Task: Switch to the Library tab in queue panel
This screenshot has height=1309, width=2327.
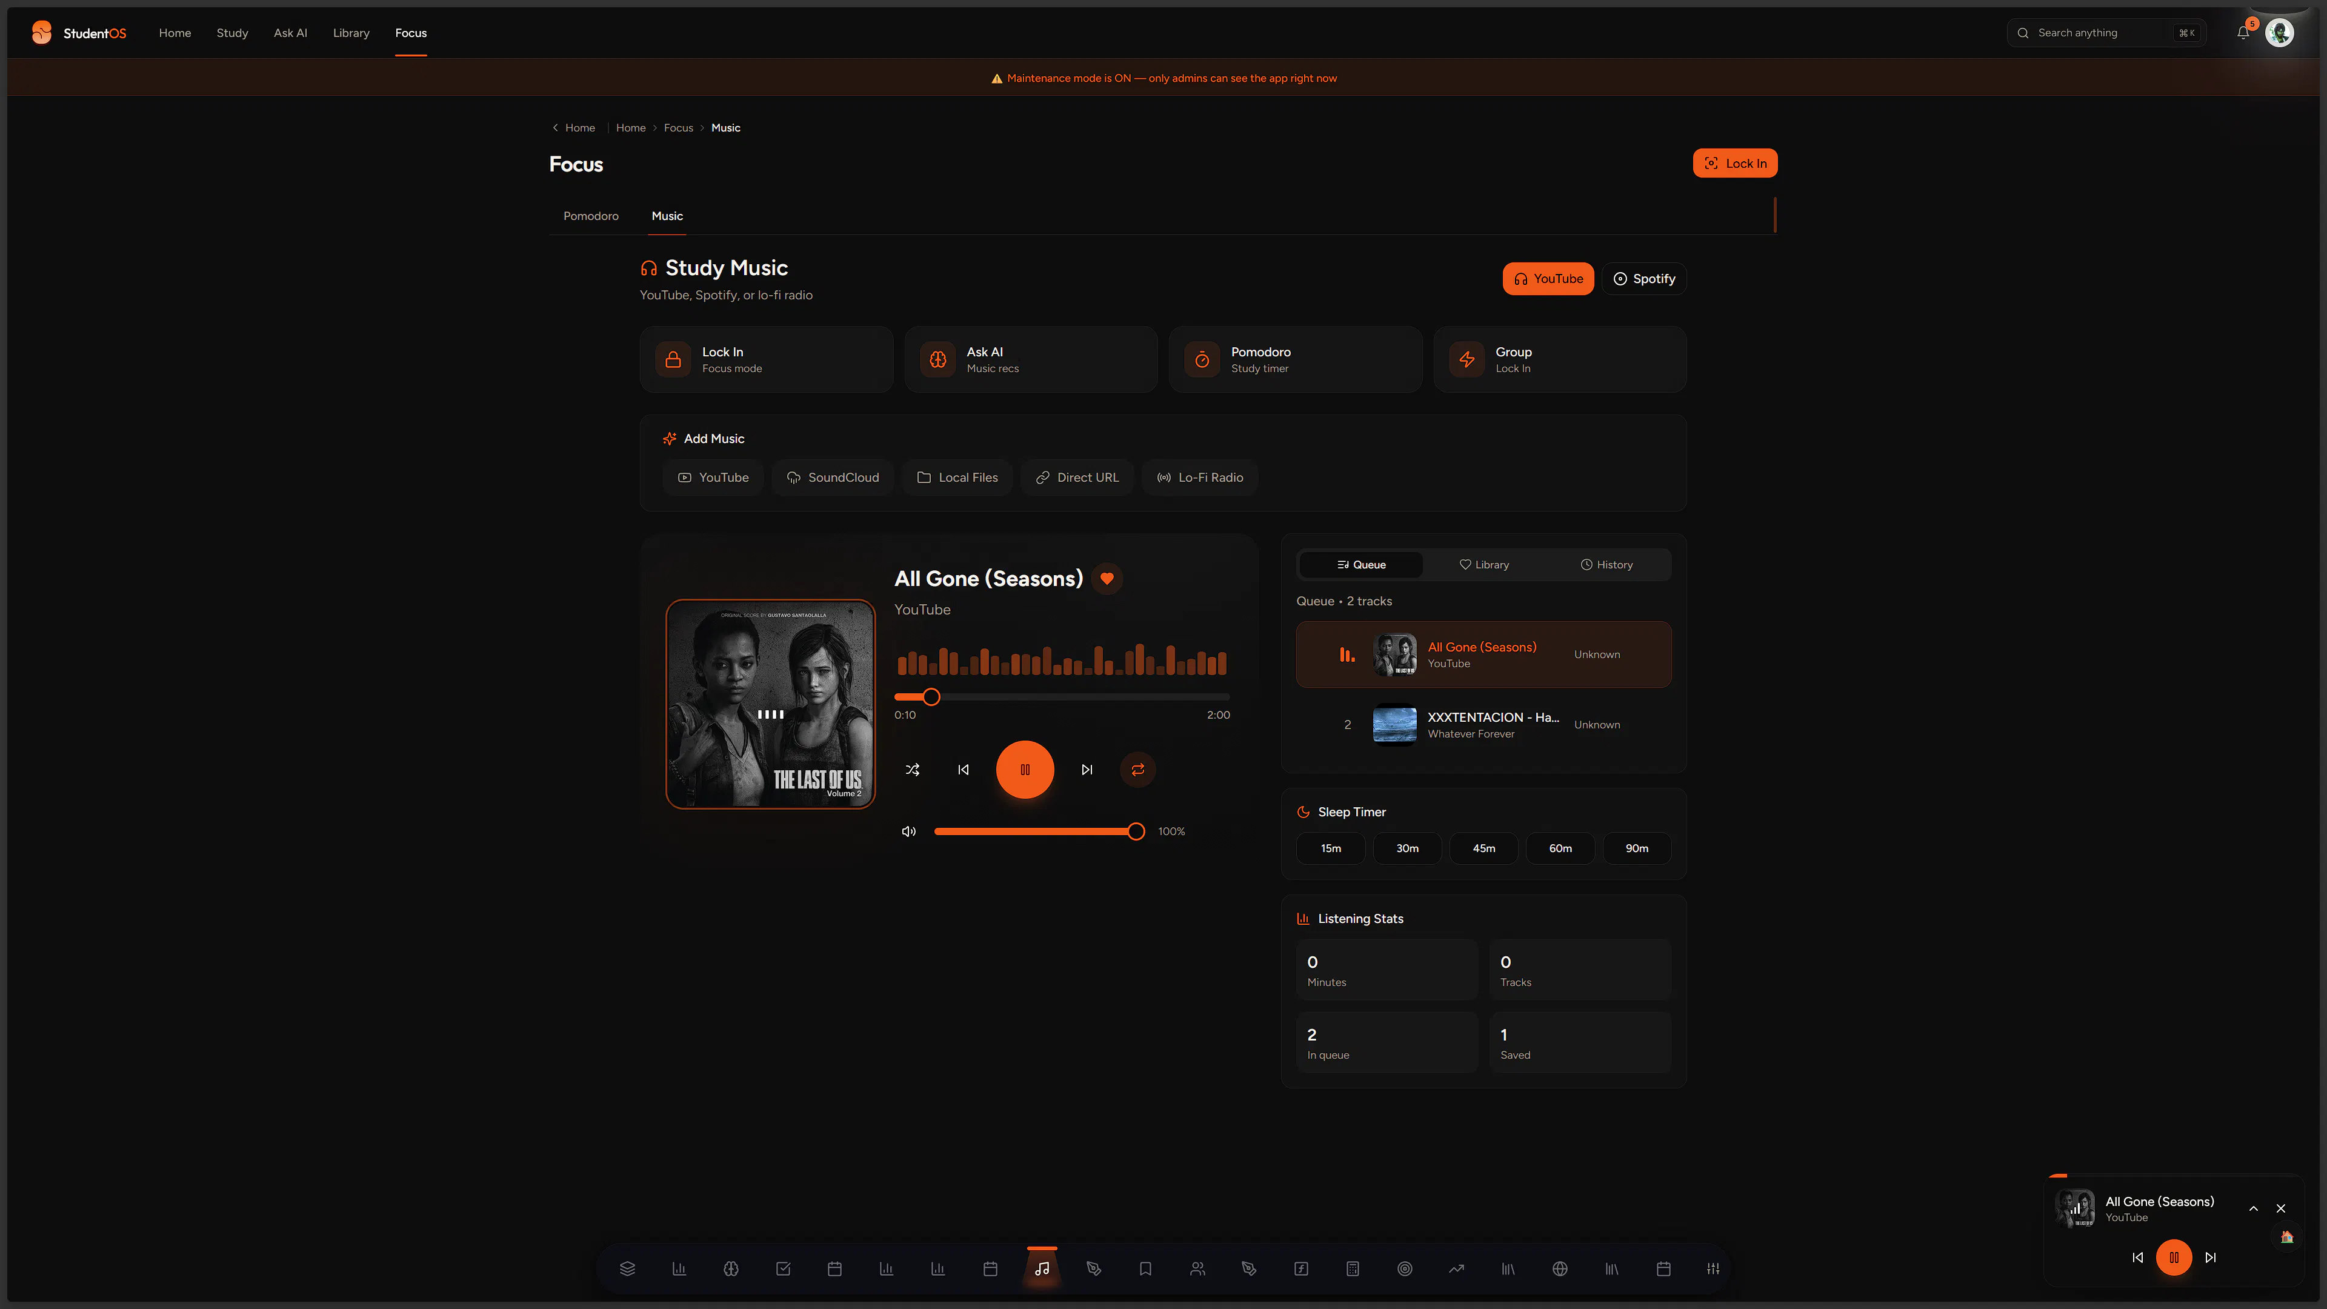Action: [1484, 565]
